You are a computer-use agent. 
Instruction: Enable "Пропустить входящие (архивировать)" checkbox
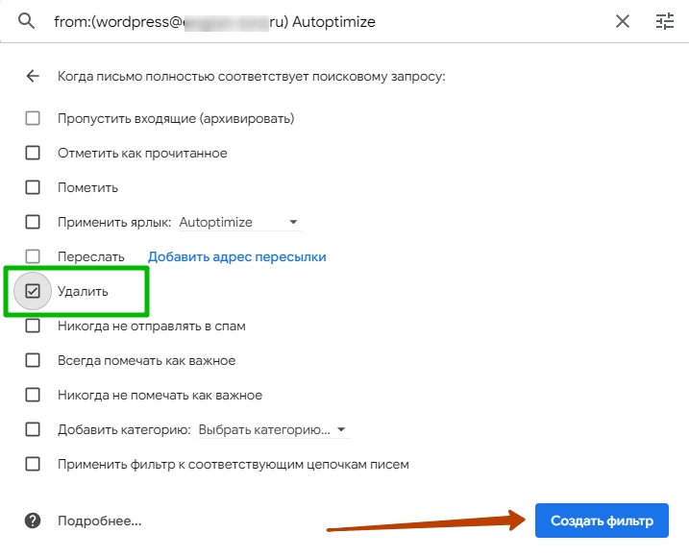coord(33,118)
